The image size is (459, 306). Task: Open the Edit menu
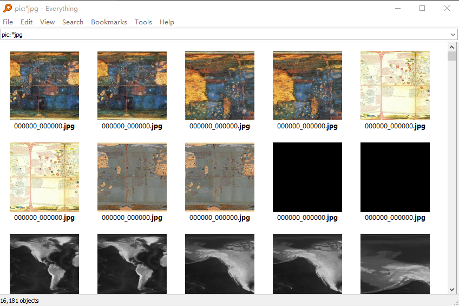(27, 22)
